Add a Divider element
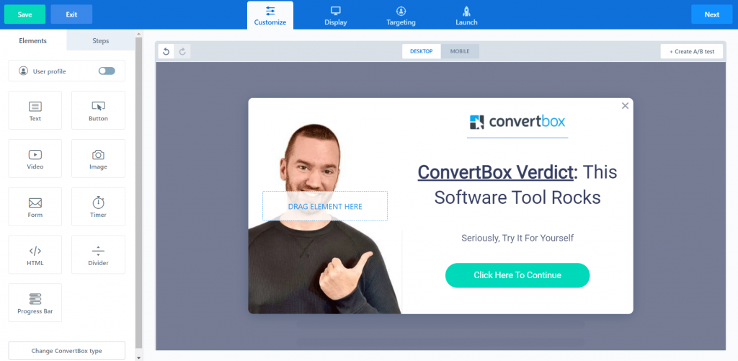738x361 pixels. pyautogui.click(x=98, y=254)
